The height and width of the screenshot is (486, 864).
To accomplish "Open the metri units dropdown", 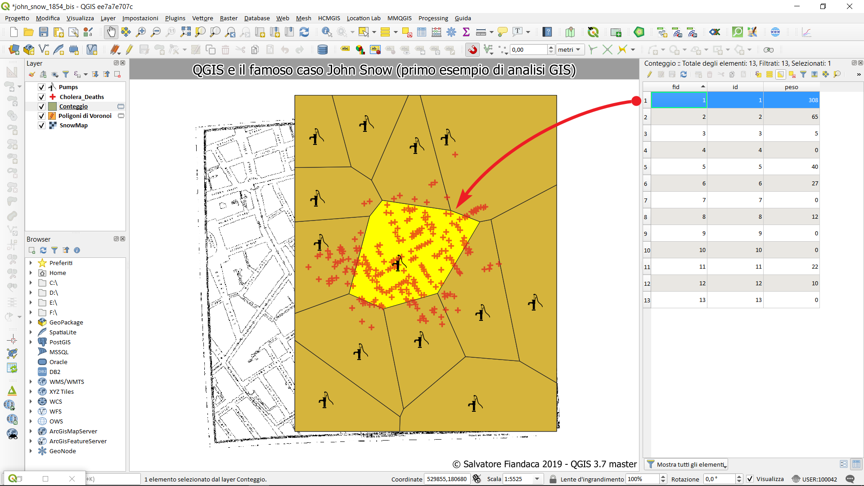I will pyautogui.click(x=570, y=49).
